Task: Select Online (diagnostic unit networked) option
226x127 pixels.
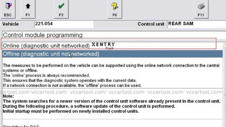Action: click(x=112, y=46)
